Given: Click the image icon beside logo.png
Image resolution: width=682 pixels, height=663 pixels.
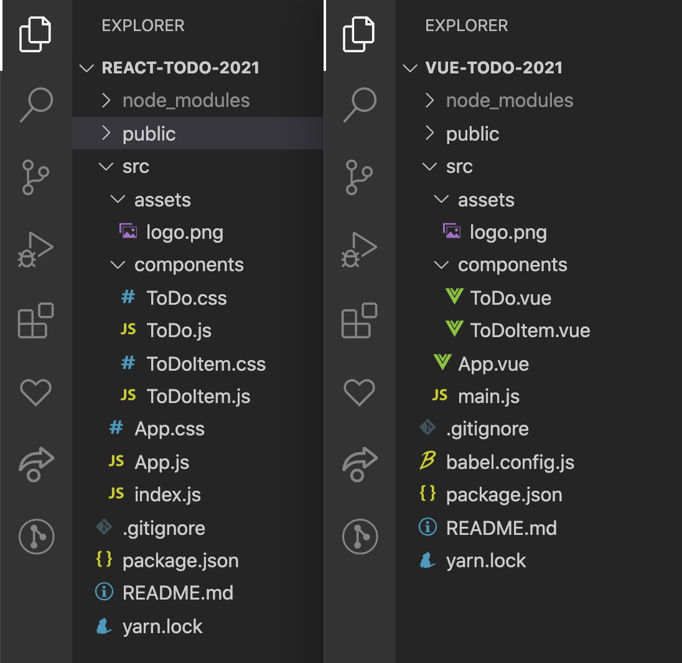Looking at the screenshot, I should click(128, 231).
